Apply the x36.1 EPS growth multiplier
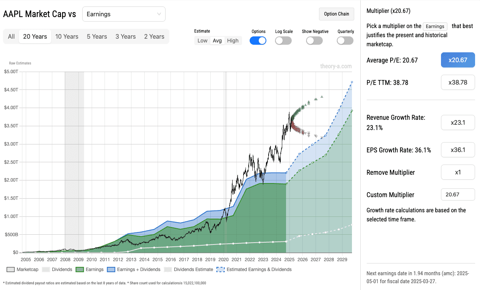This screenshot has height=290, width=480. point(458,150)
